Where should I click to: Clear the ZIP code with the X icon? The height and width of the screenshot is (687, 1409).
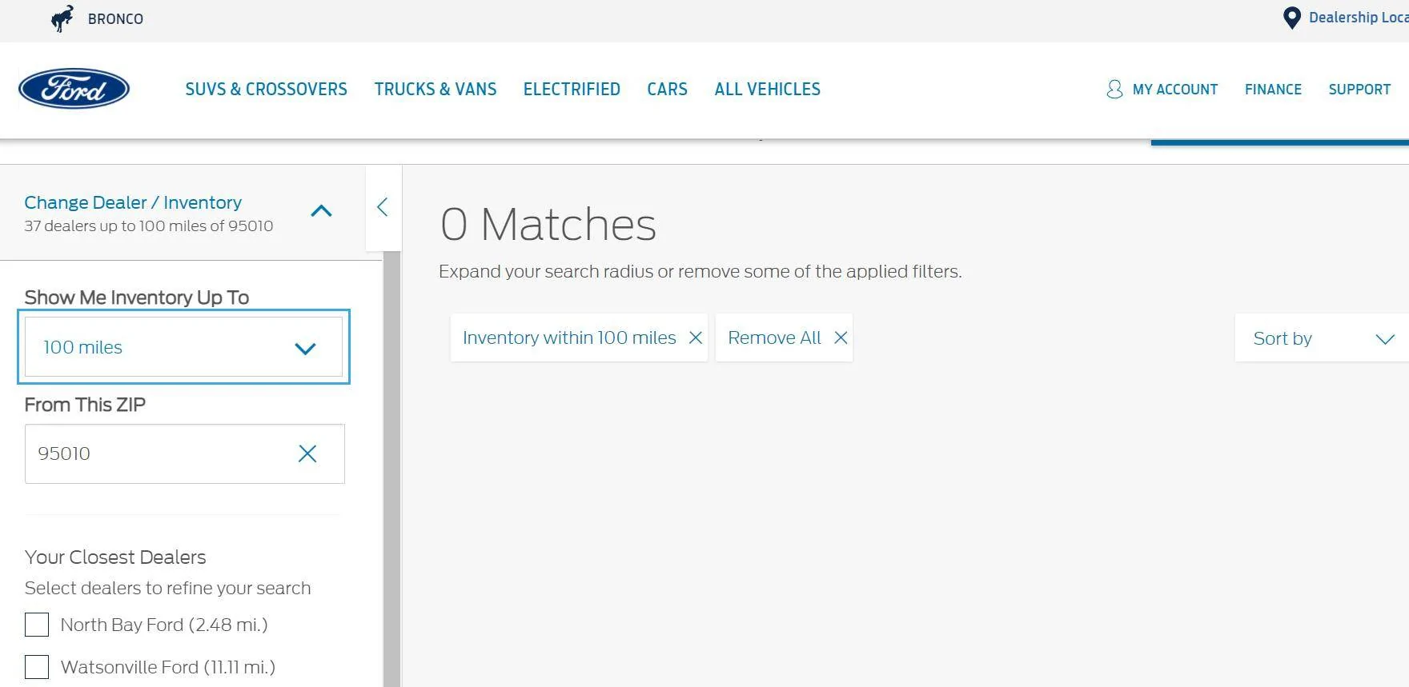[x=307, y=453]
